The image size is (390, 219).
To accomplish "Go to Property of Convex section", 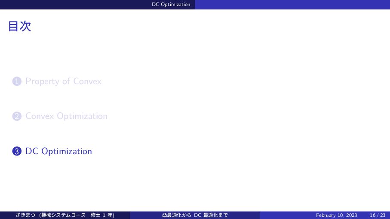I will pos(64,82).
